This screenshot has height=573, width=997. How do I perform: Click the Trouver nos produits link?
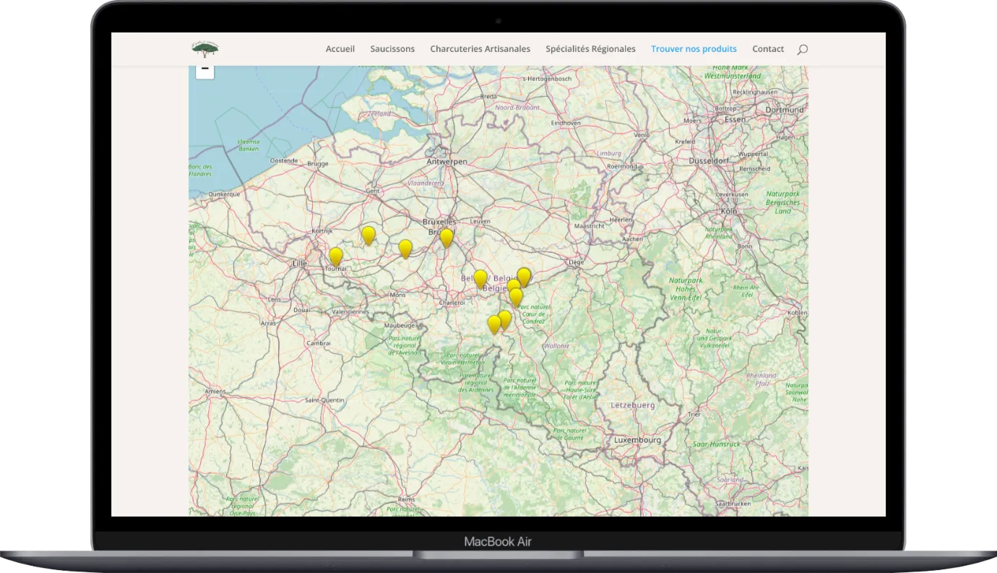point(694,49)
